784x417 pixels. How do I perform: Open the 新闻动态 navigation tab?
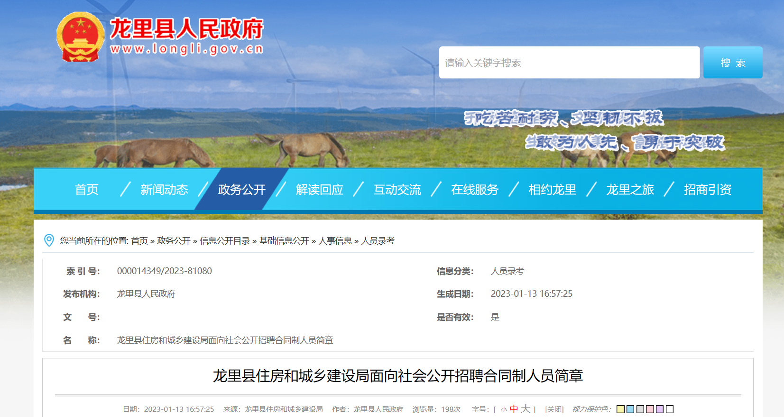pyautogui.click(x=164, y=190)
